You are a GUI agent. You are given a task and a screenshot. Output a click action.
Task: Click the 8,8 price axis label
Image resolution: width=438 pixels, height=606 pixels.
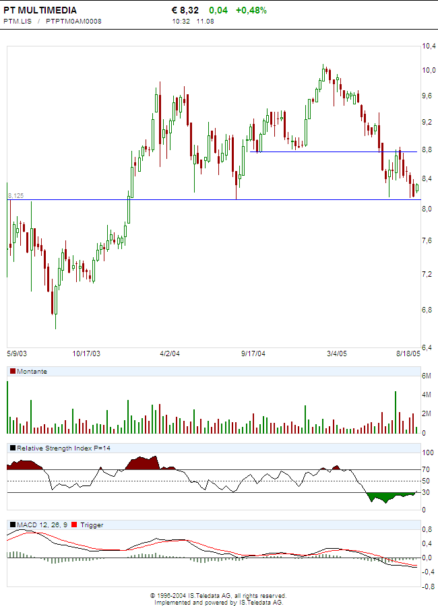pos(427,149)
